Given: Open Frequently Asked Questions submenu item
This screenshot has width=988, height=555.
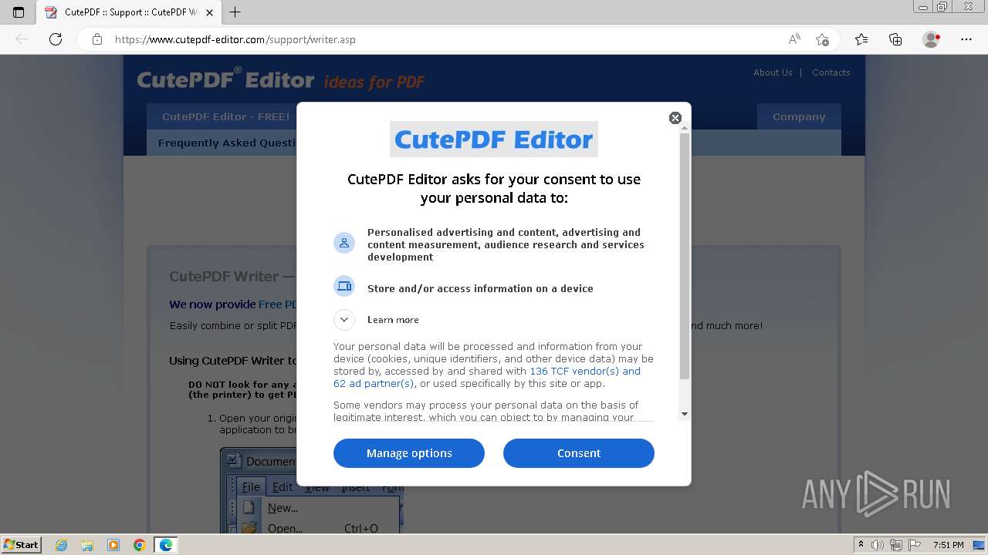Looking at the screenshot, I should coord(228,143).
